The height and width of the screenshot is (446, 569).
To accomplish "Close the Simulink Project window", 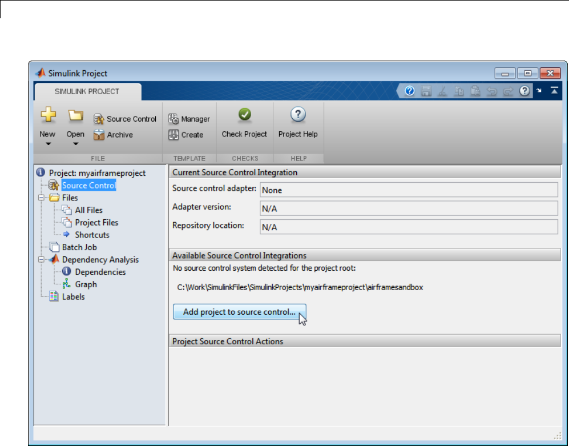I will (551, 73).
